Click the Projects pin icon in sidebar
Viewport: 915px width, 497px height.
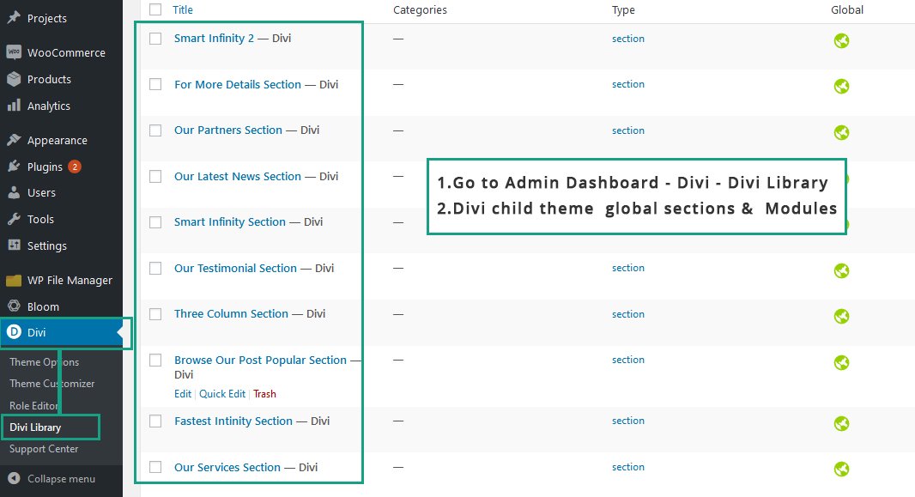point(14,17)
